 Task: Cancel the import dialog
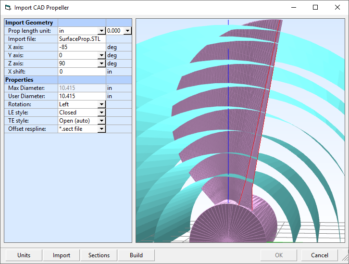[x=320, y=255]
